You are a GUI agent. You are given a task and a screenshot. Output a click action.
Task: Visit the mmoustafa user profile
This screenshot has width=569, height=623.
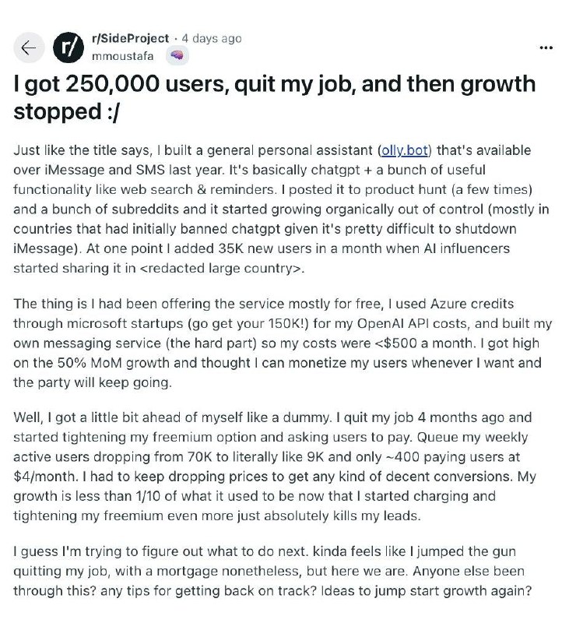122,56
